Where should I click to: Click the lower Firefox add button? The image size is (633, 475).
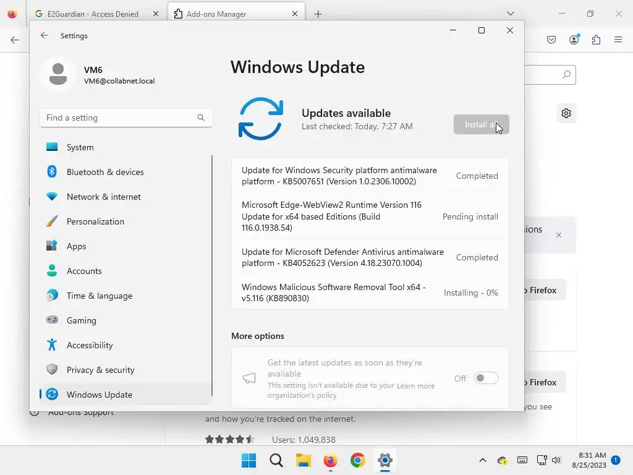coord(545,382)
